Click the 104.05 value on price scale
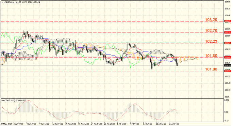 tap(227, 2)
